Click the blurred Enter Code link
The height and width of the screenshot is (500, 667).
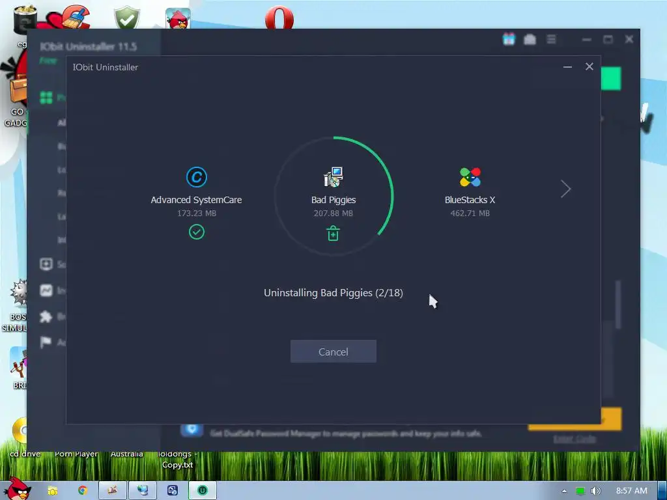tap(575, 439)
